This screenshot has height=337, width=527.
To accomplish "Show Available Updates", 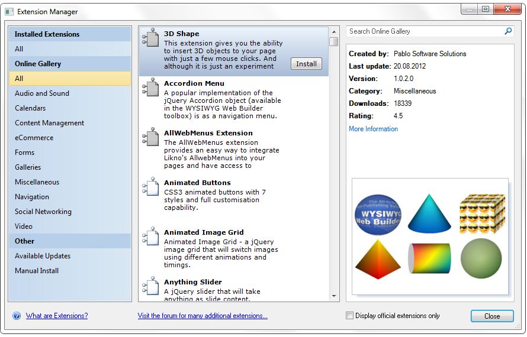I will [70, 256].
